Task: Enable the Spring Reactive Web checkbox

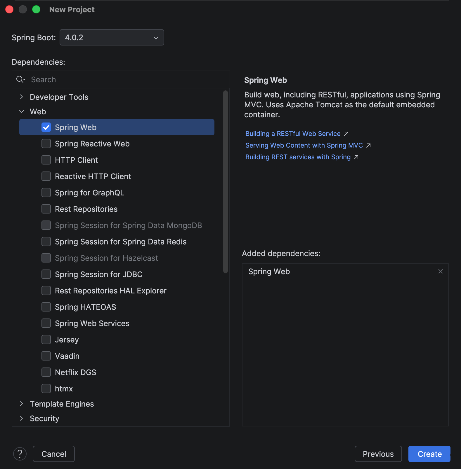Action: (x=46, y=143)
